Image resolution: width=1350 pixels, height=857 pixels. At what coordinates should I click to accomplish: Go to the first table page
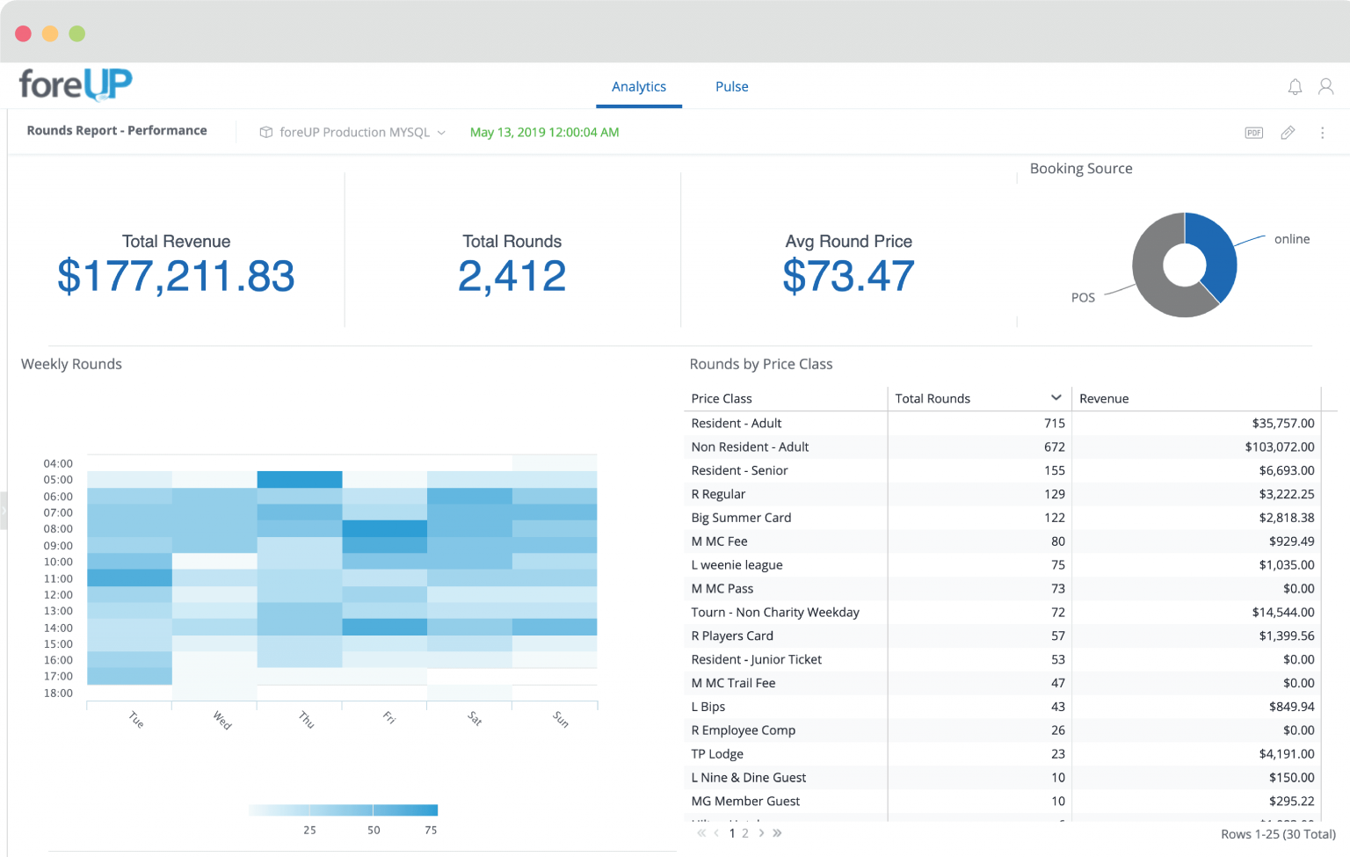point(701,833)
